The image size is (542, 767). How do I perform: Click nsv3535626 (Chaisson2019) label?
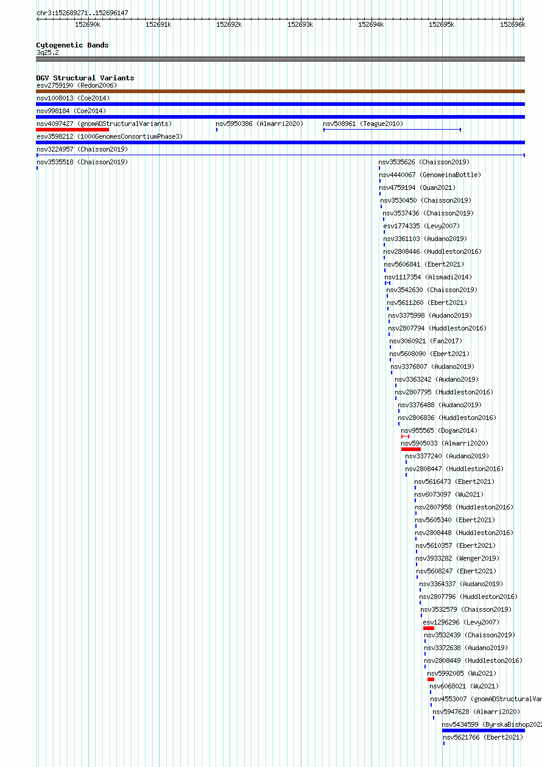[424, 162]
